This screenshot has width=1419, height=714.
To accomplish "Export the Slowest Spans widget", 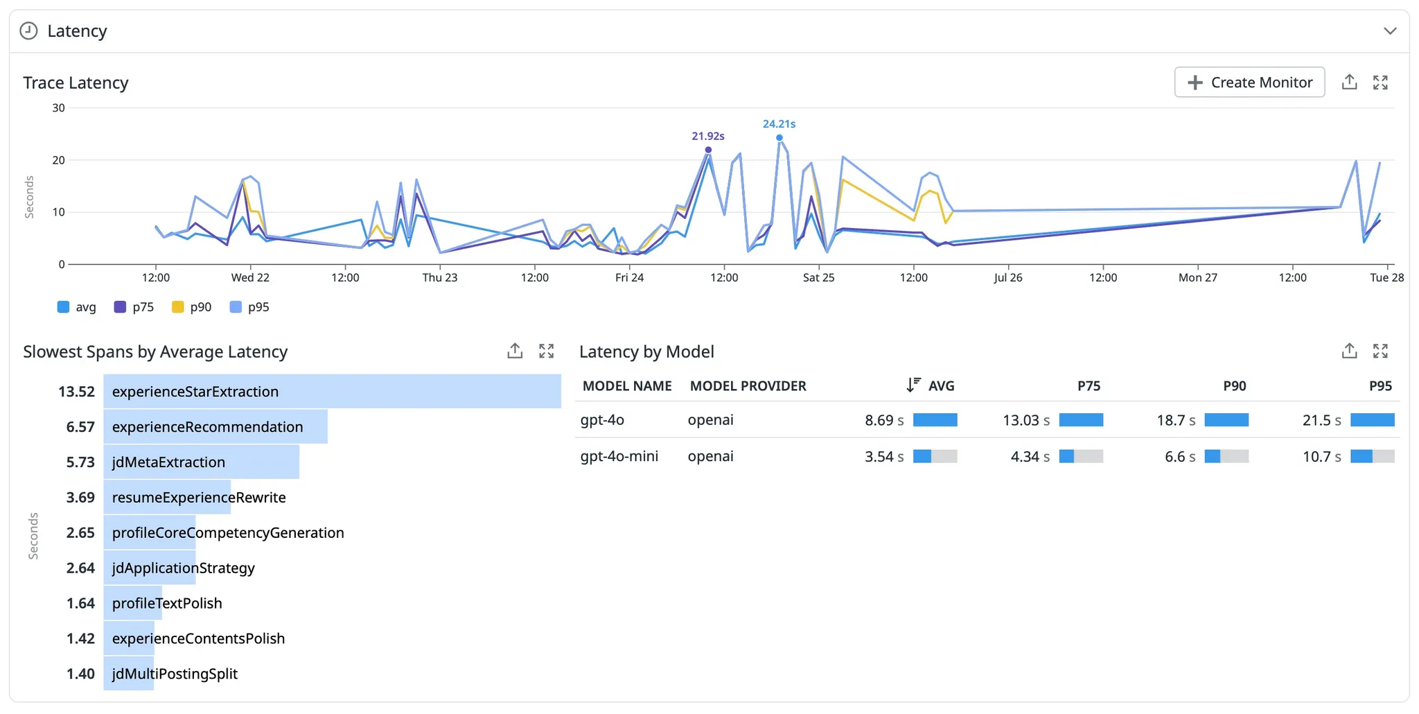I will (515, 351).
